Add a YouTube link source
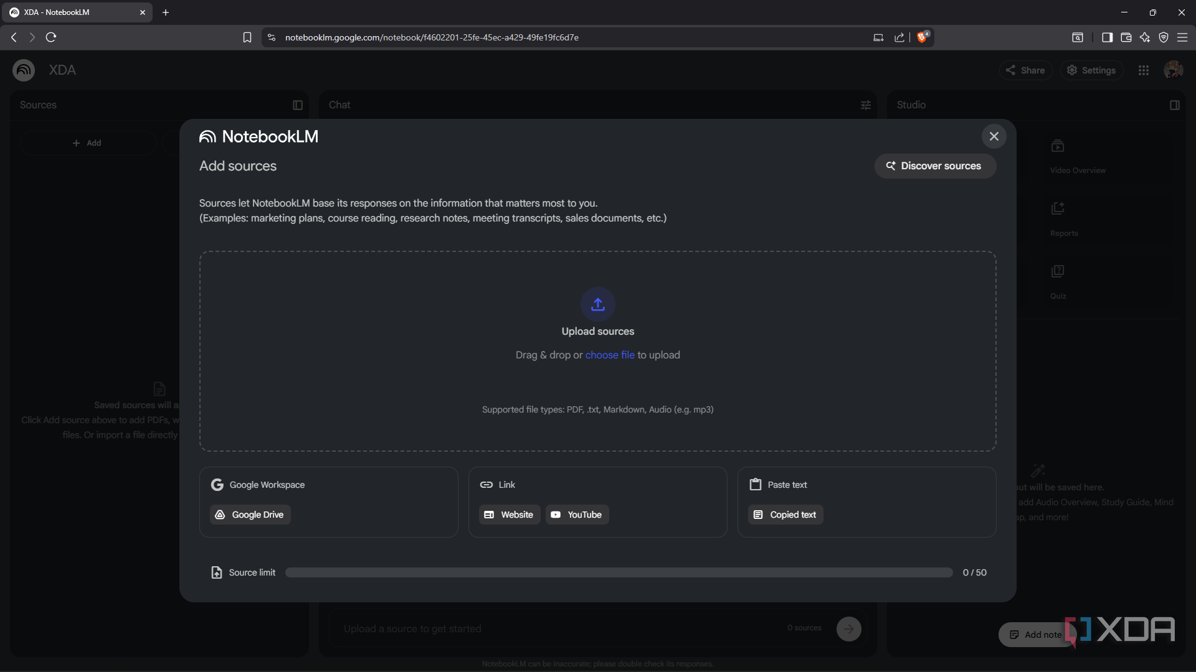This screenshot has height=672, width=1196. pos(577,515)
